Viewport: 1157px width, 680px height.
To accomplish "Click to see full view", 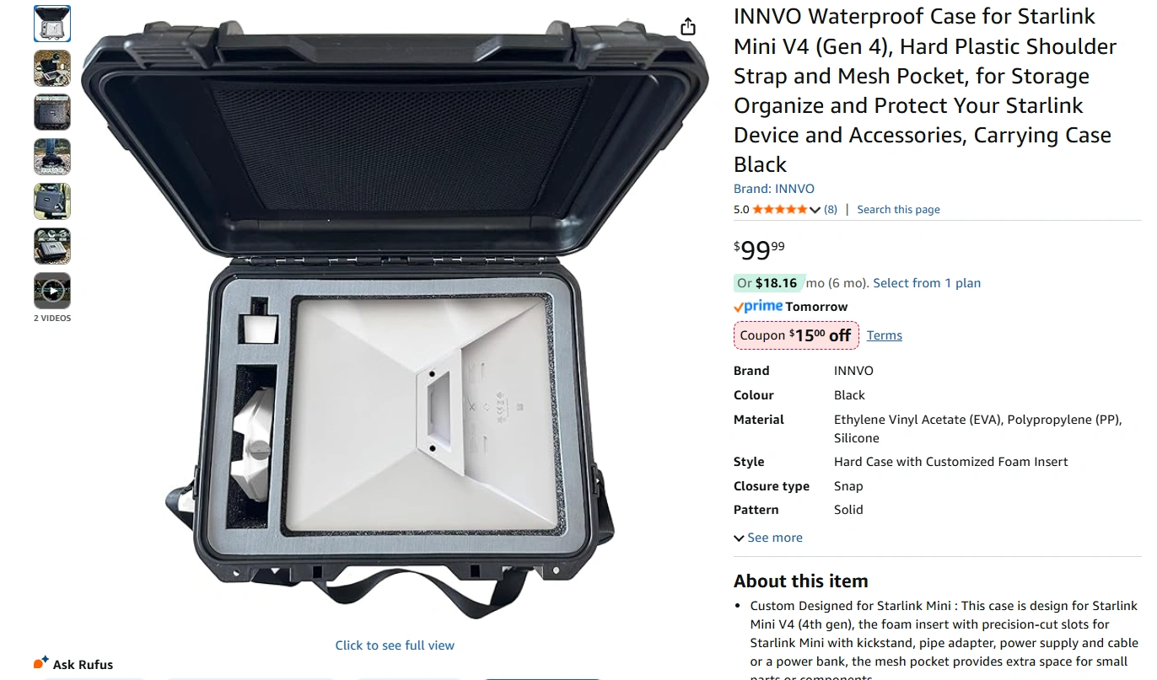I will 395,645.
